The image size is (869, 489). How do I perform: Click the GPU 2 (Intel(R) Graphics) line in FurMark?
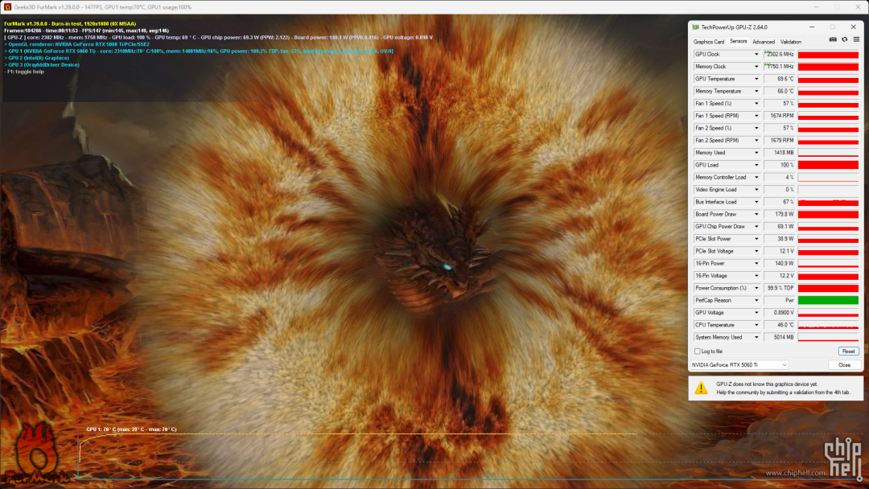(x=36, y=58)
